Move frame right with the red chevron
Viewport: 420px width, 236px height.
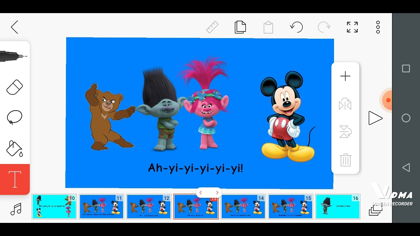[x=217, y=193]
